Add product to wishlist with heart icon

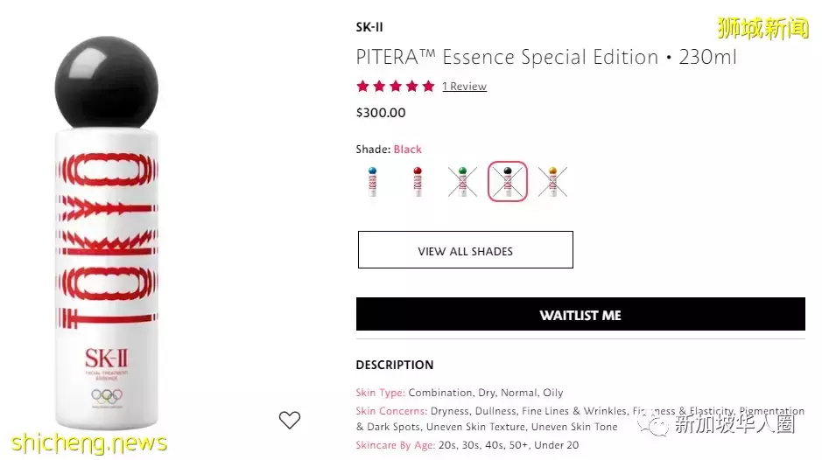pos(290,420)
